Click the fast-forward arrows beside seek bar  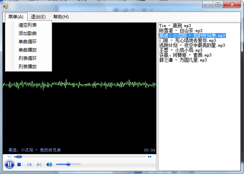pos(150,157)
